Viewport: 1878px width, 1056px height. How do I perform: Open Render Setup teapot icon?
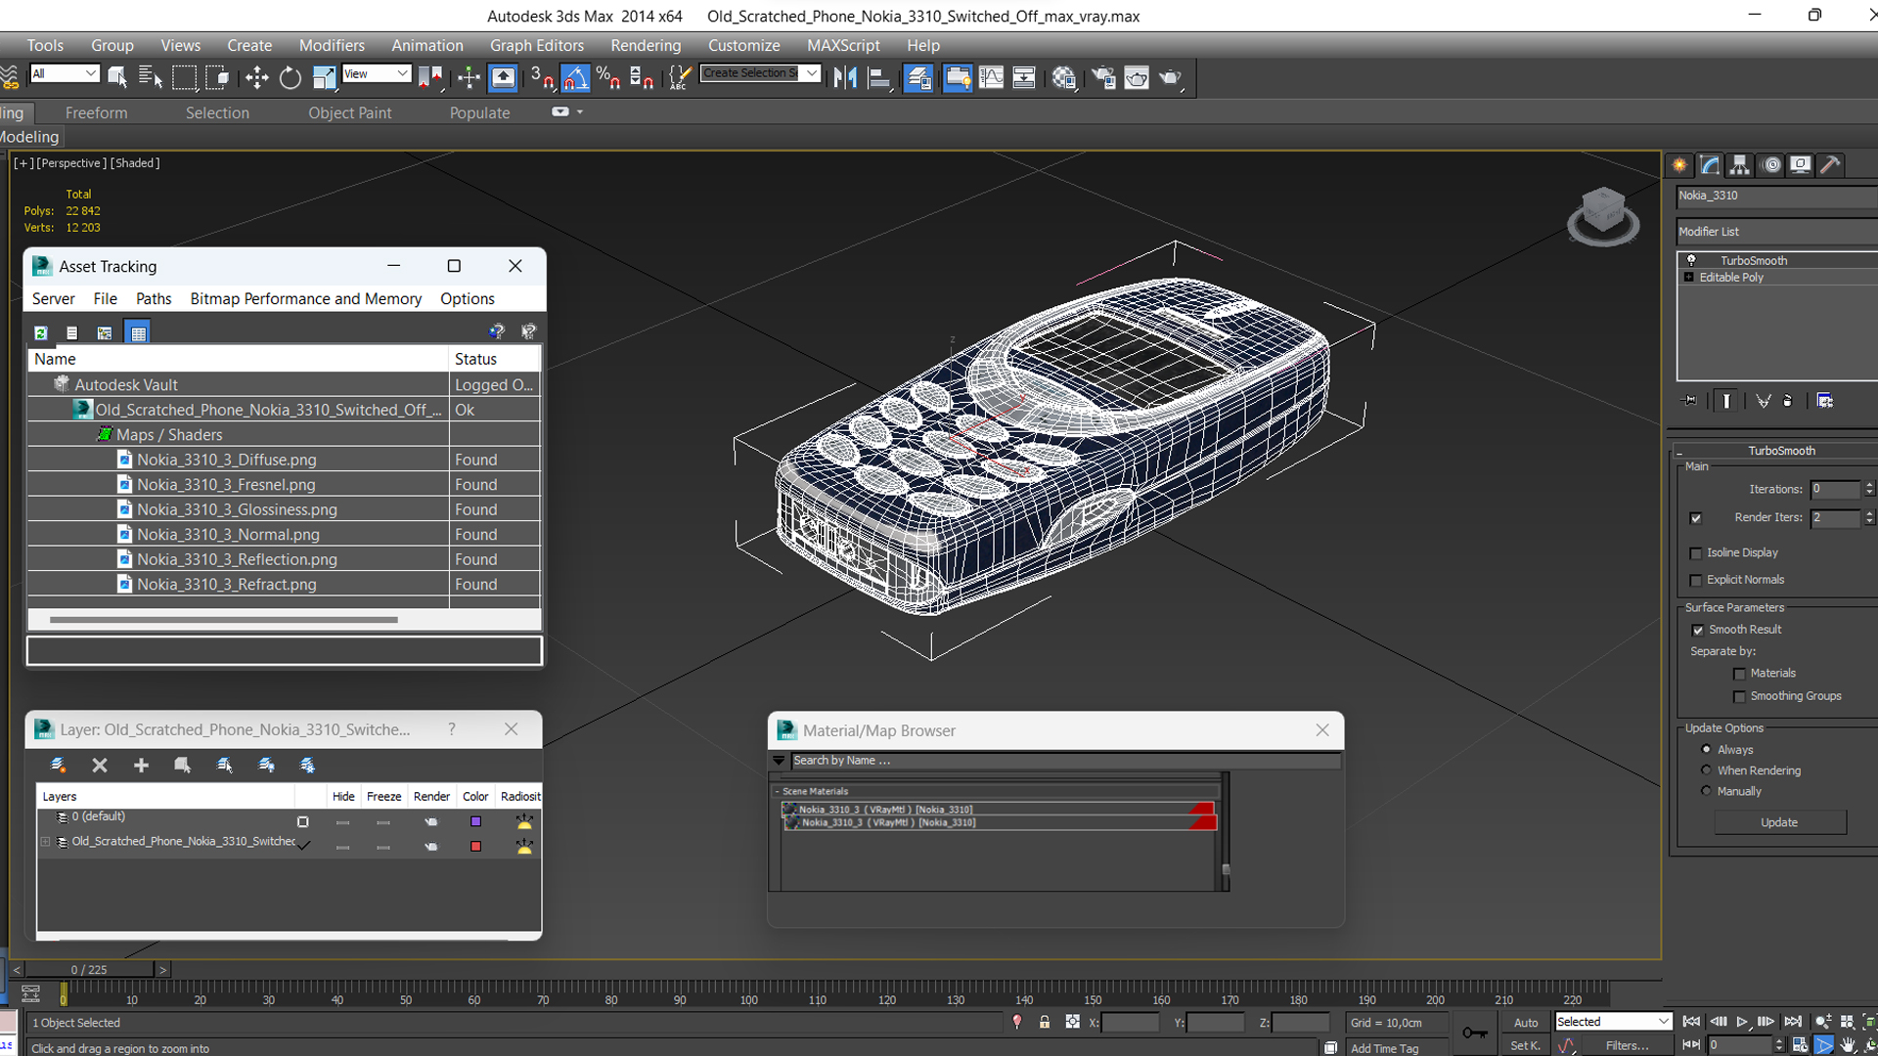click(1103, 77)
